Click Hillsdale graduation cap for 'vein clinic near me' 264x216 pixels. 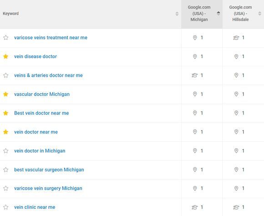(236, 207)
